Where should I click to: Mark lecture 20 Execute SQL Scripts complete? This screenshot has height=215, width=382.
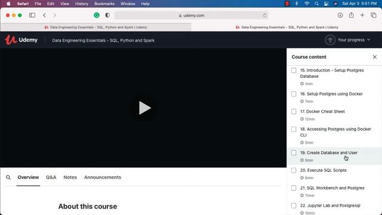294,170
